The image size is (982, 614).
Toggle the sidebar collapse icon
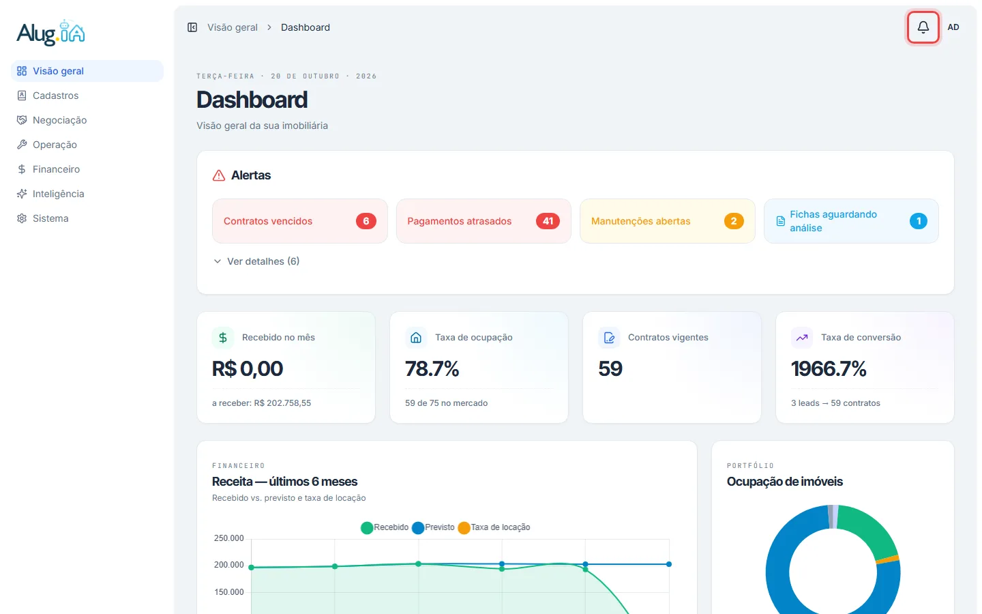pyautogui.click(x=192, y=27)
